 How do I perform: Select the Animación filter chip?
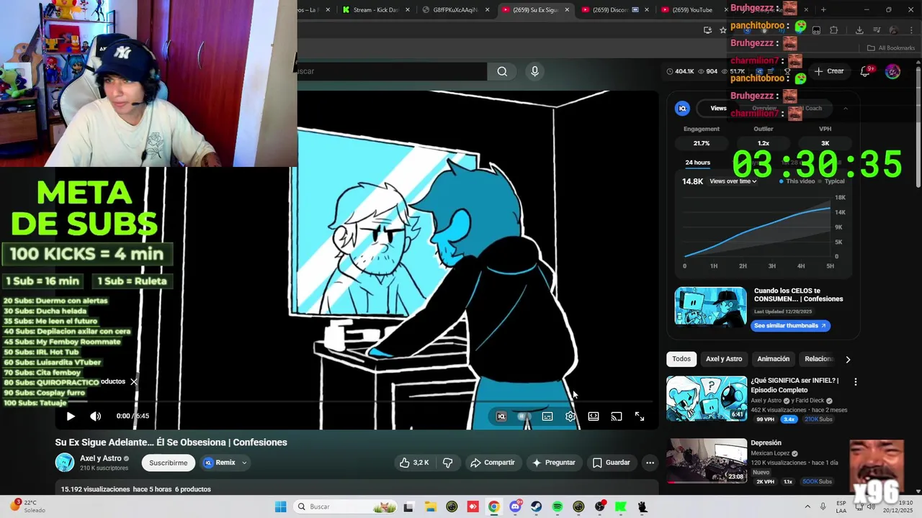point(773,359)
